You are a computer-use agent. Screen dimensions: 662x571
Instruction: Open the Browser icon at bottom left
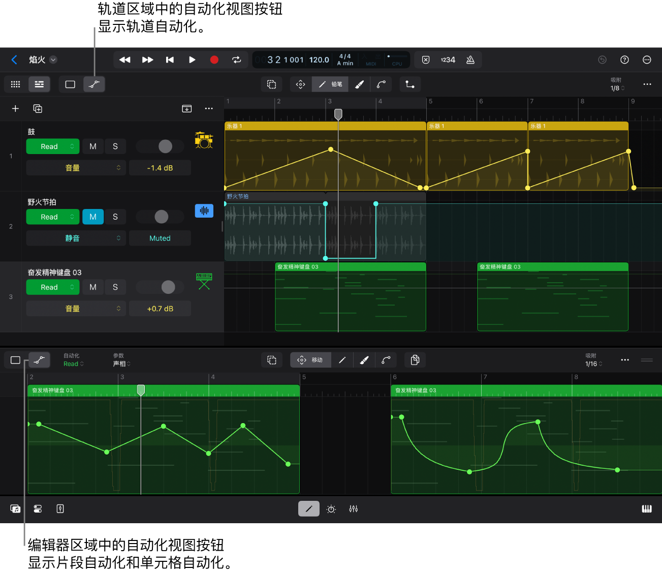coord(15,509)
